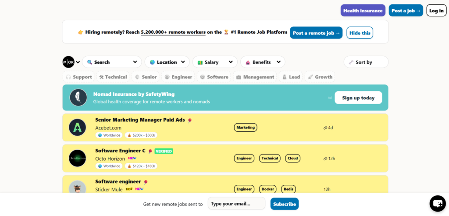Screen dimensions: 449x216
Task: Click the Health insurance button
Action: click(363, 11)
